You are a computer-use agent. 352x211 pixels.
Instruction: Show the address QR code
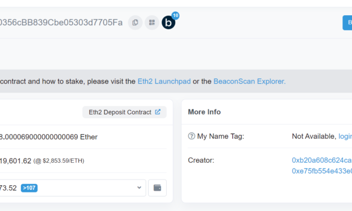click(x=152, y=22)
